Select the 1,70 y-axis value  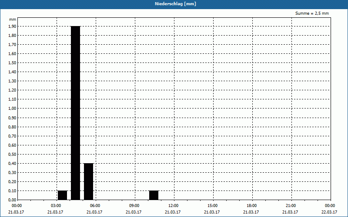(x=12, y=45)
